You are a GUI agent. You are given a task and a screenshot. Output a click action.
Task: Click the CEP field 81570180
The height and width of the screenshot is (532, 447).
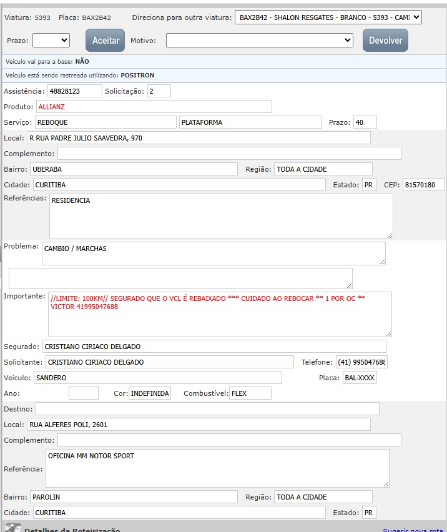pos(423,185)
